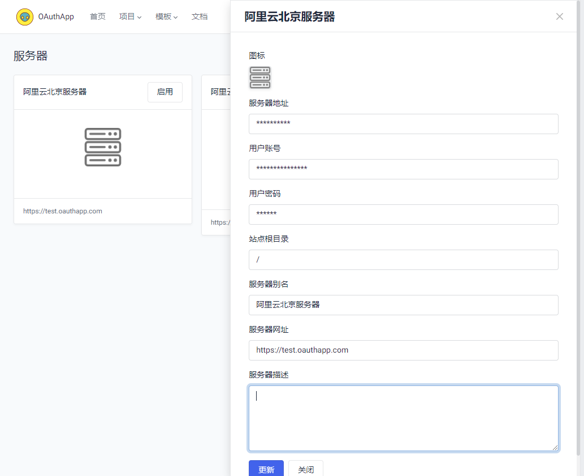This screenshot has height=476, width=584.
Task: Open the OAuthApp brand name link
Action: pos(56,17)
